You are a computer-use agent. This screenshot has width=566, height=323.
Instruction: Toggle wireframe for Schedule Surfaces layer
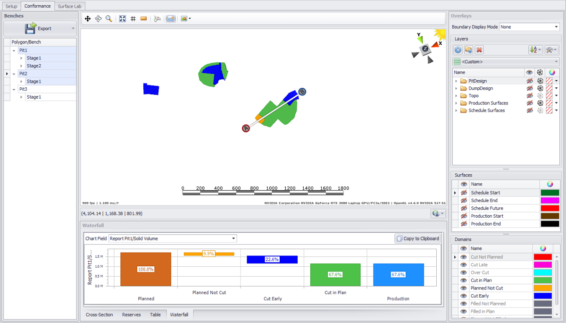(540, 110)
